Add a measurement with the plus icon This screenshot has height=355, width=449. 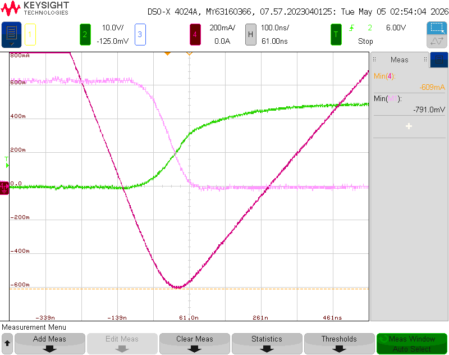point(409,126)
